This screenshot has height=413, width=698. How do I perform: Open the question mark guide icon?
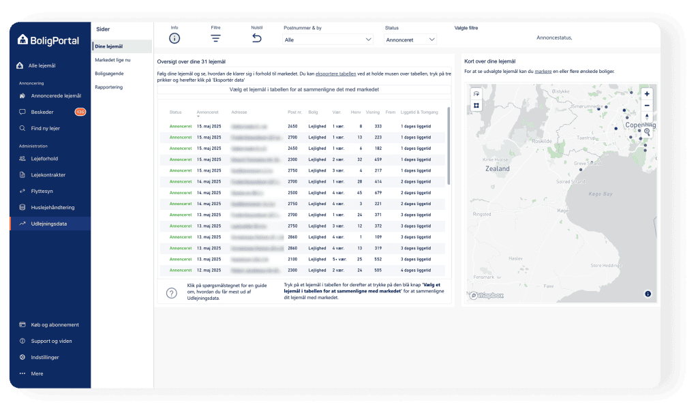tap(172, 292)
